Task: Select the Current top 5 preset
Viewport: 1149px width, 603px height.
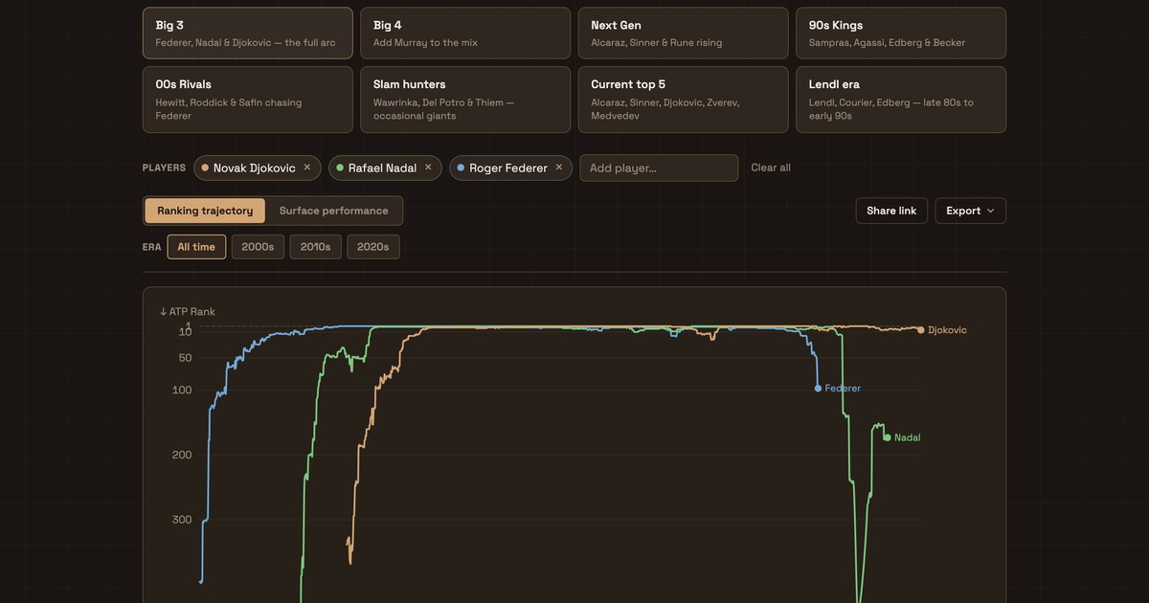Action: (x=684, y=100)
